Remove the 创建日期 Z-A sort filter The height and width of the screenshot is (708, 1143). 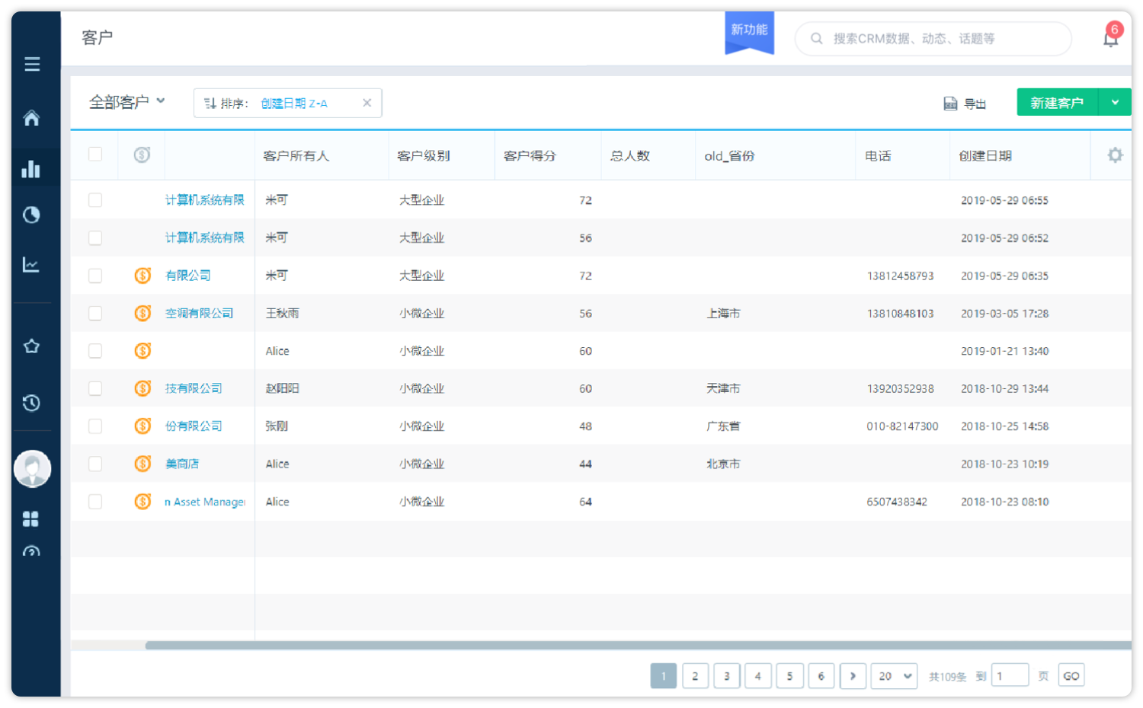367,103
